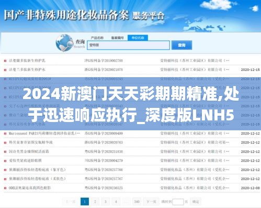261x208 pixels.
Task: Click red bullet beside 柔肤色 foundation row
Action: tap(5, 179)
